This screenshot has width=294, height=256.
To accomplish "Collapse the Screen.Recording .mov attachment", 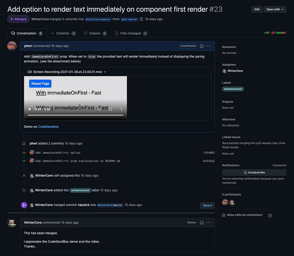I will click(x=105, y=72).
